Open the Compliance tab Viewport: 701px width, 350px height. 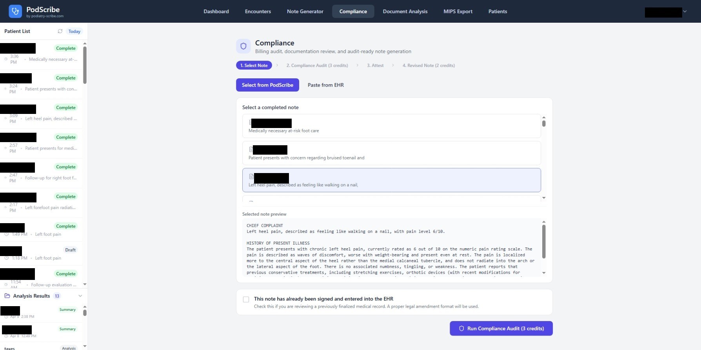[x=353, y=11]
